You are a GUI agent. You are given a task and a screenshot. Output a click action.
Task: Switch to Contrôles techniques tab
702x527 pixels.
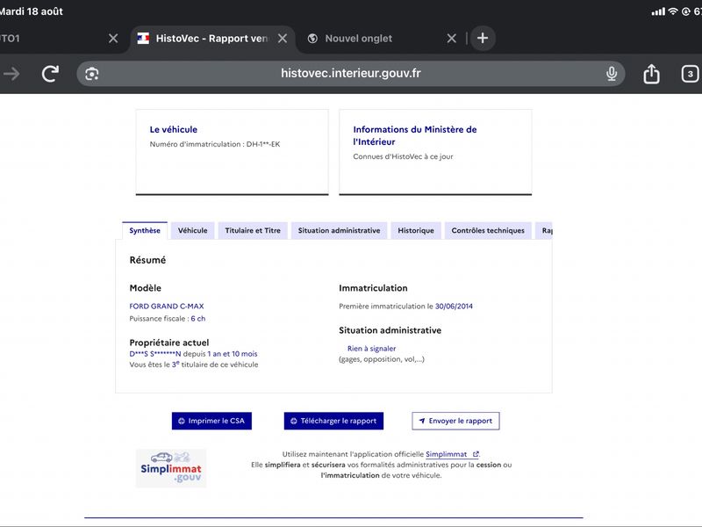coord(488,230)
